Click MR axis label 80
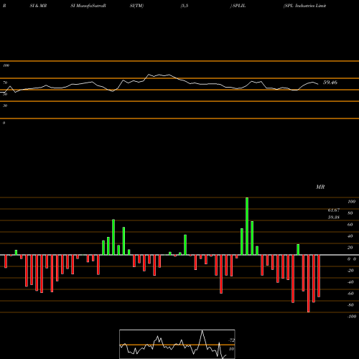Image resolution: width=359 pixels, height=359 pixels. [x=350, y=213]
